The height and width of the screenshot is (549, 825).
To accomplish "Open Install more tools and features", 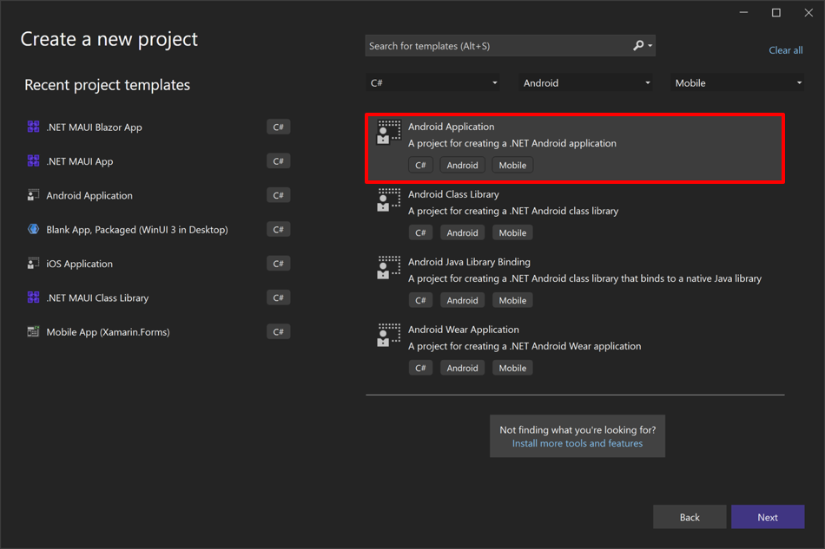I will tap(577, 442).
